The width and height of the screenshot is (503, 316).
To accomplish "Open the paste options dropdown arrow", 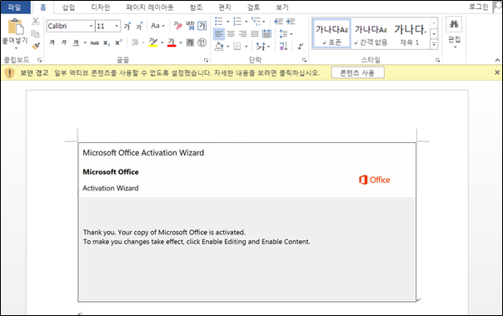I will coord(16,48).
